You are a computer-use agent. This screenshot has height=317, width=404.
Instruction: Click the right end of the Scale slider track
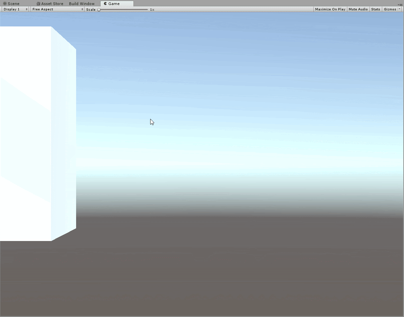click(147, 10)
